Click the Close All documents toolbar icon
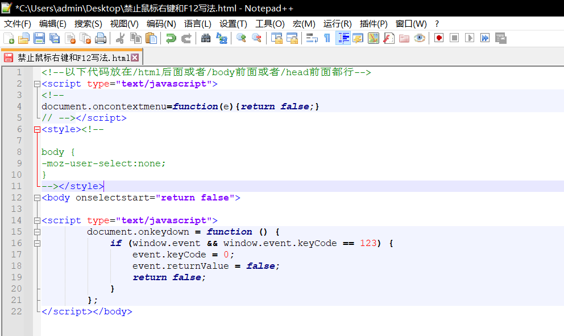 (x=86, y=38)
